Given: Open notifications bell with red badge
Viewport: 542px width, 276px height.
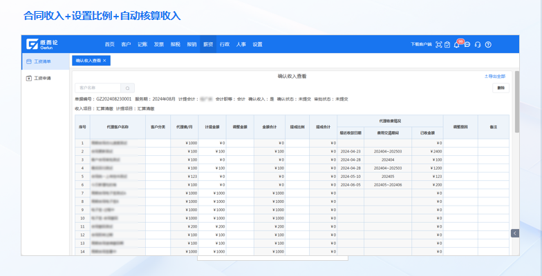Looking at the screenshot, I should click(x=457, y=45).
